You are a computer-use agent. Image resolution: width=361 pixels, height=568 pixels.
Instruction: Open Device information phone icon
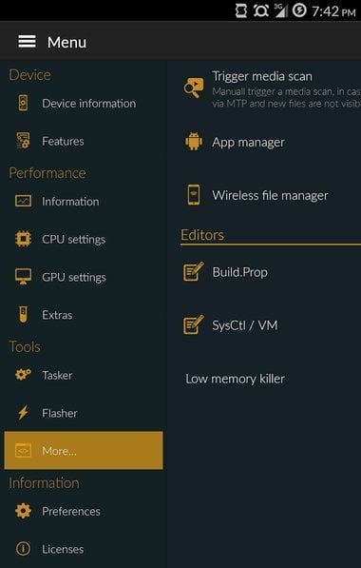tap(23, 104)
